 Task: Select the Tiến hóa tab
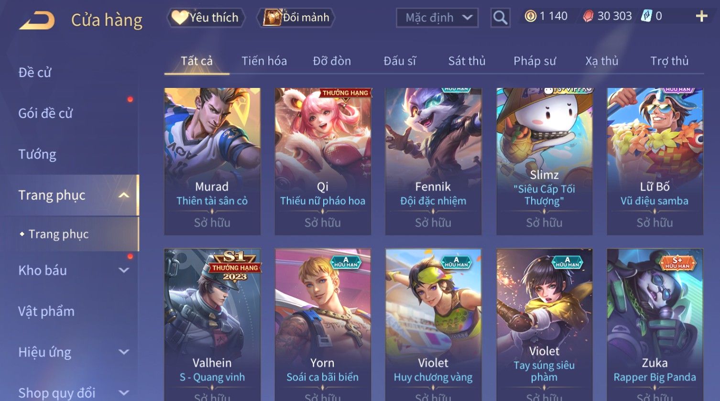pyautogui.click(x=264, y=61)
